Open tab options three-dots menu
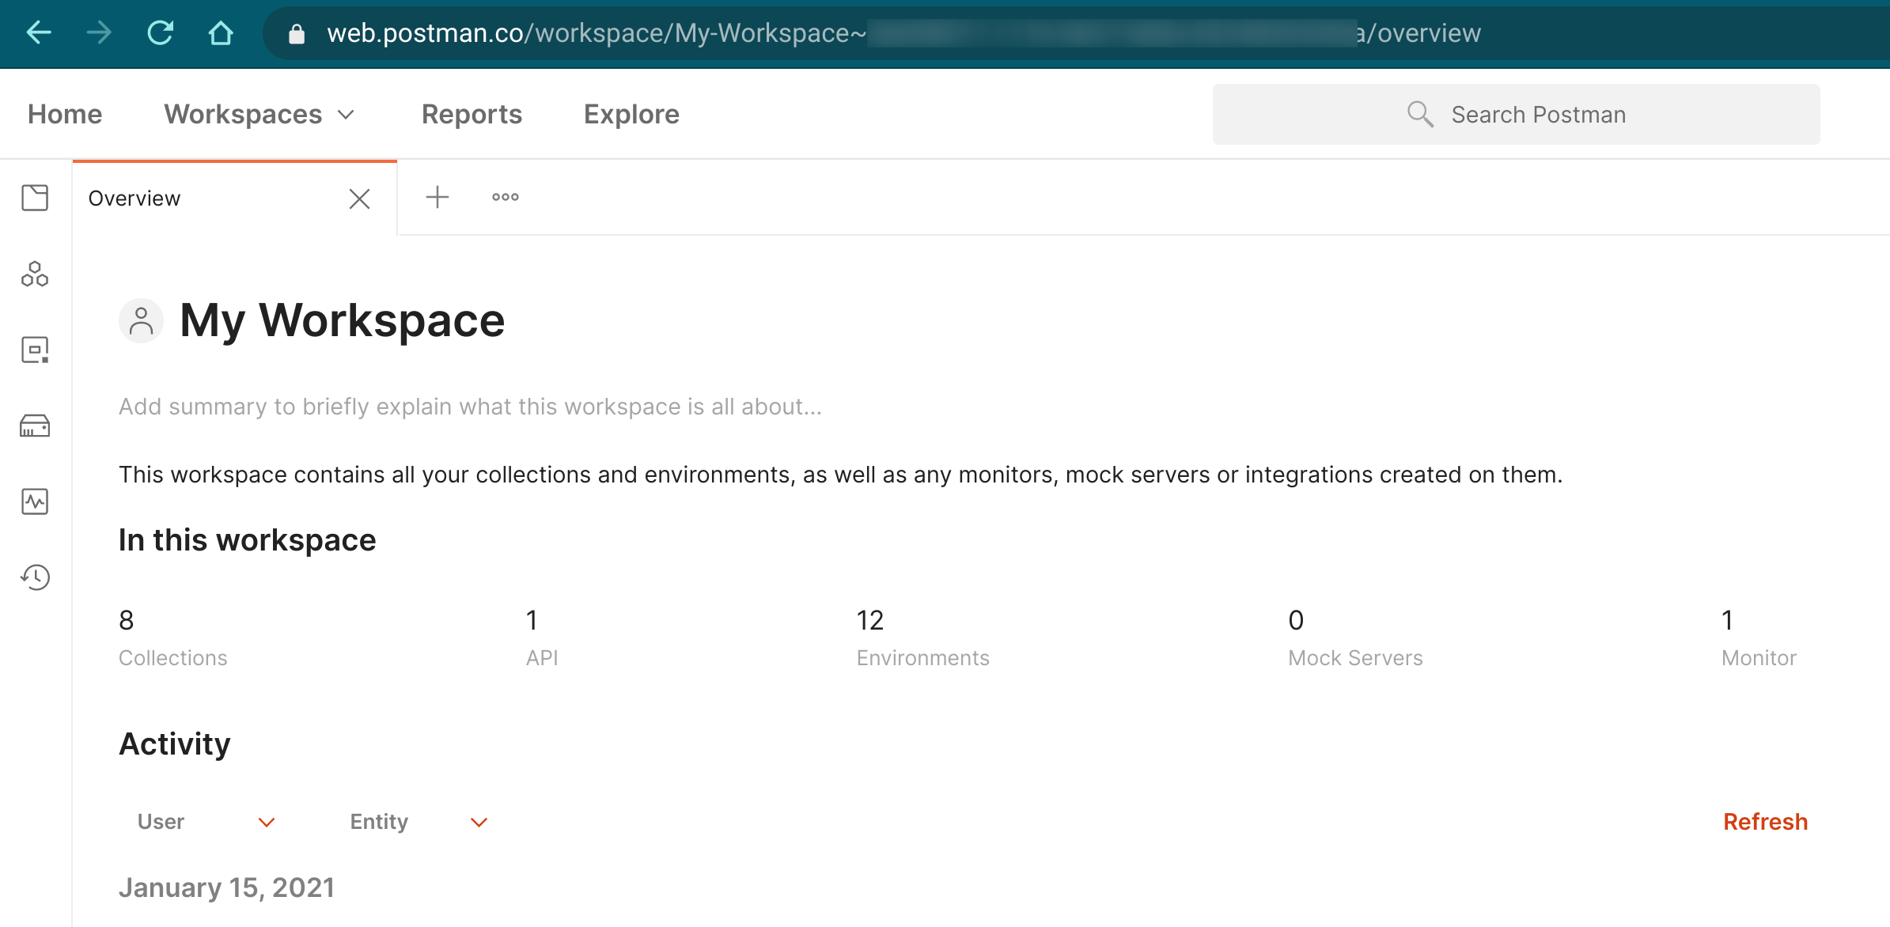The image size is (1890, 927). [x=506, y=197]
